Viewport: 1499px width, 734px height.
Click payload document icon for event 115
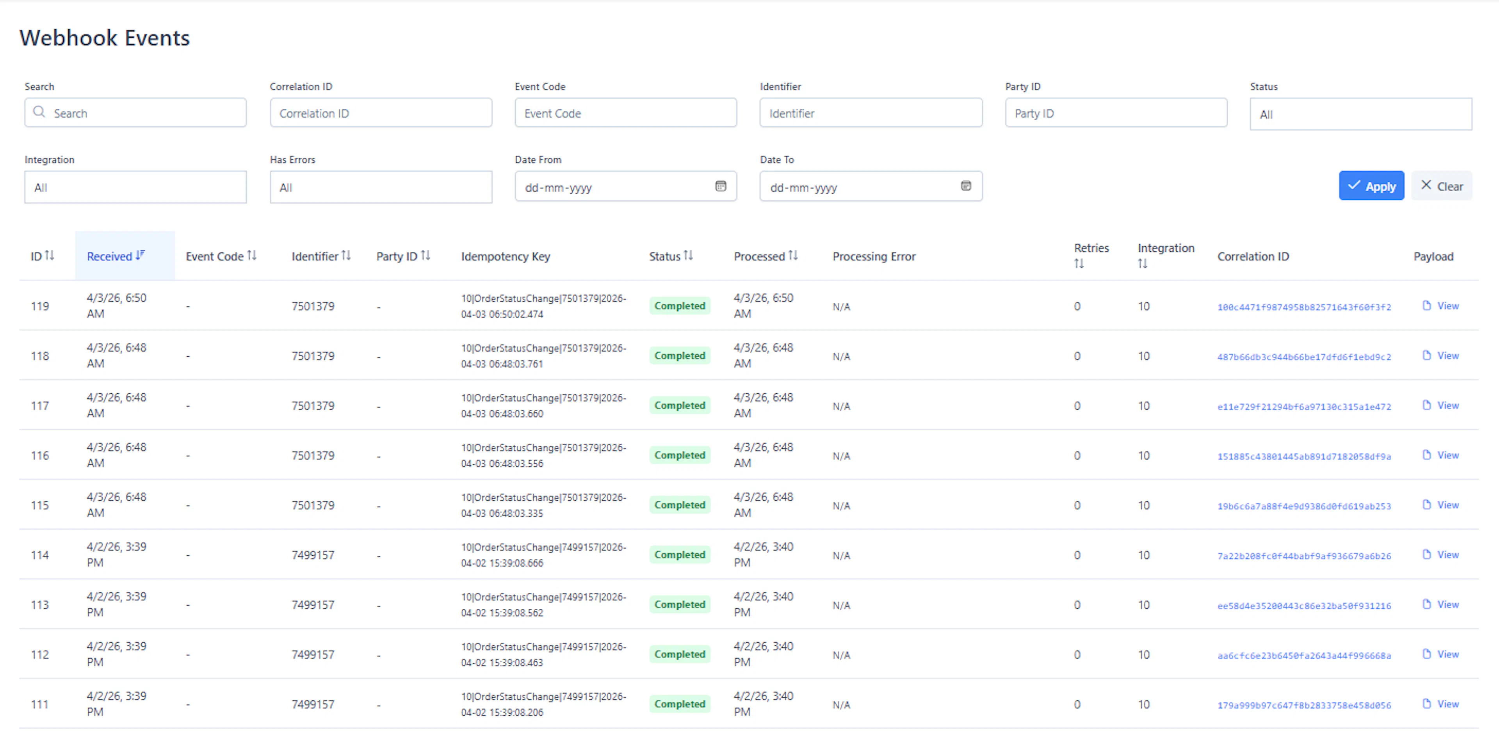[x=1426, y=505]
